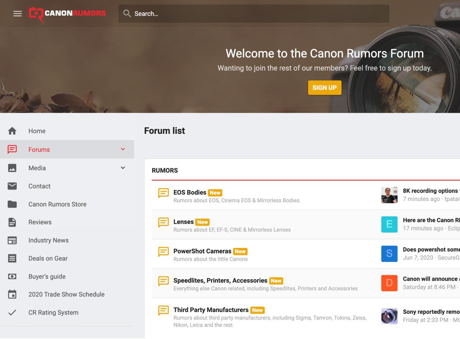The image size is (460, 339).
Task: Click the orange D user avatar
Action: click(389, 283)
